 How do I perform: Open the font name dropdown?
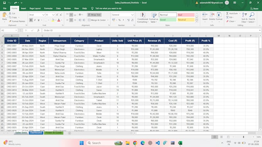43,15
